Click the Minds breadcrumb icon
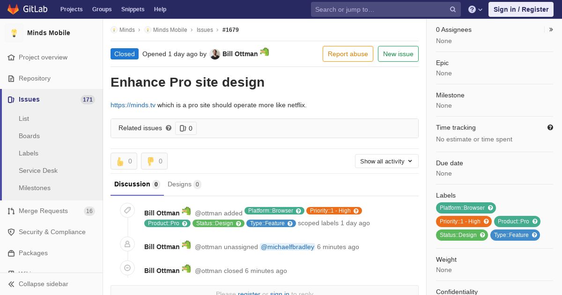The height and width of the screenshot is (295, 562). (114, 29)
